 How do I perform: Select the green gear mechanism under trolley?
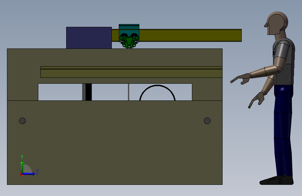pos(129,41)
